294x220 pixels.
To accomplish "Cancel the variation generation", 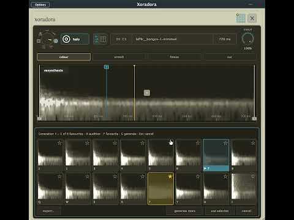I will 246,211.
